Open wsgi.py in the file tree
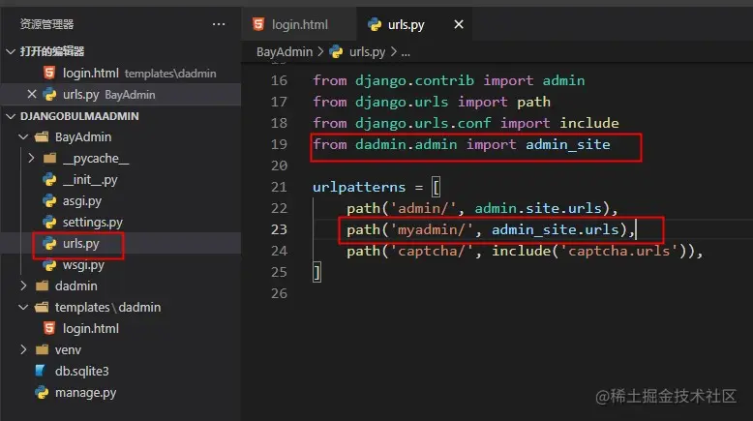This screenshot has width=753, height=421. coord(83,265)
